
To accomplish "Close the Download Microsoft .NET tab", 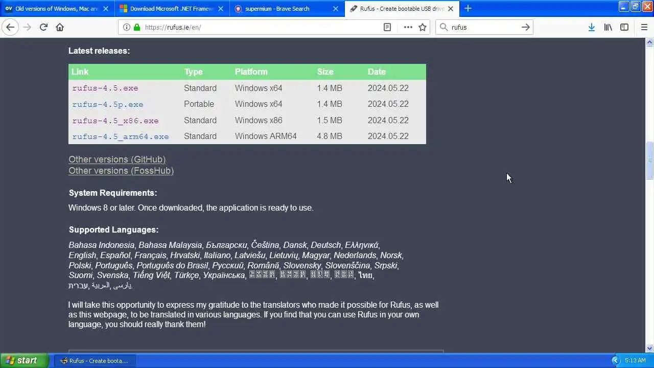I will [221, 9].
